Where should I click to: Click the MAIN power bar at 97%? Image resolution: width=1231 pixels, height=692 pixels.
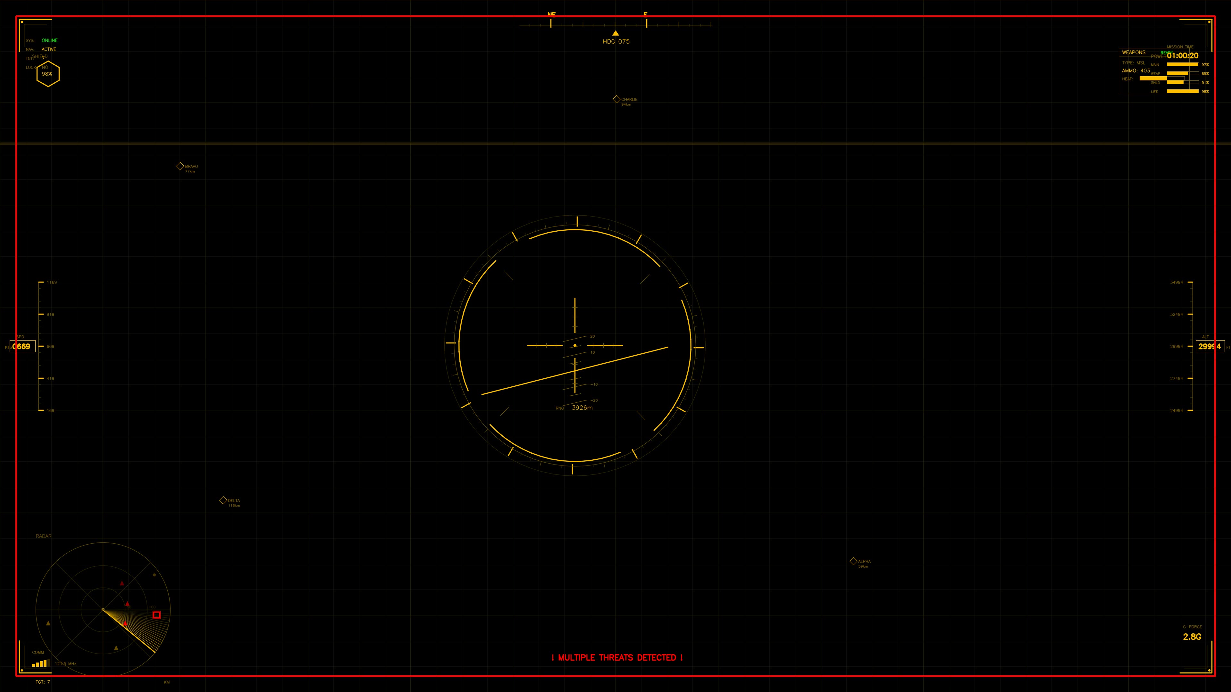[x=1182, y=64]
